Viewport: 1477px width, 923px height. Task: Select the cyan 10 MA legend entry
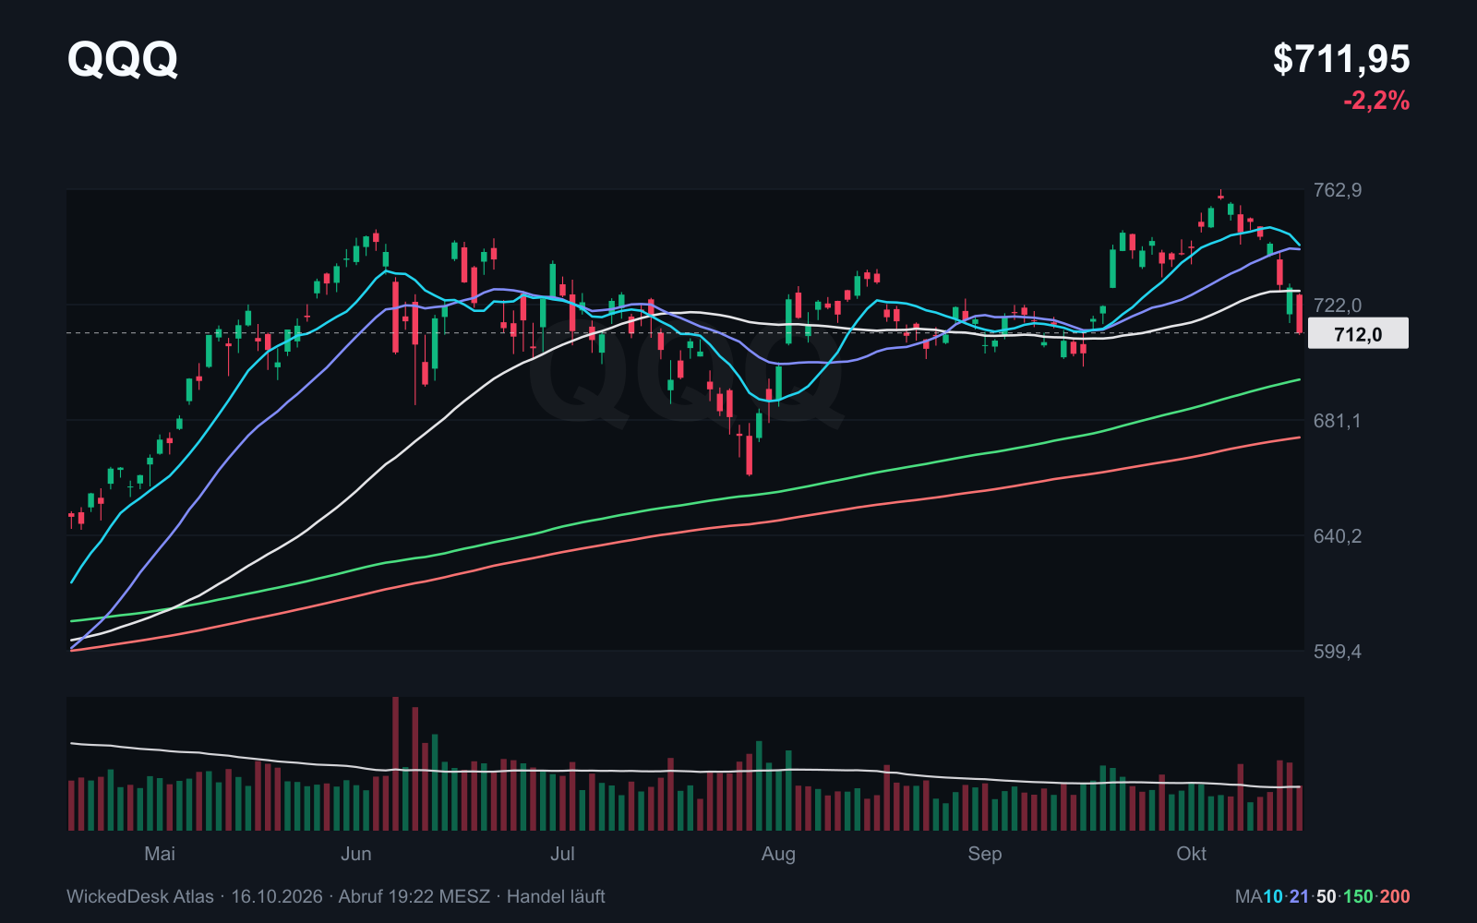click(x=1273, y=896)
